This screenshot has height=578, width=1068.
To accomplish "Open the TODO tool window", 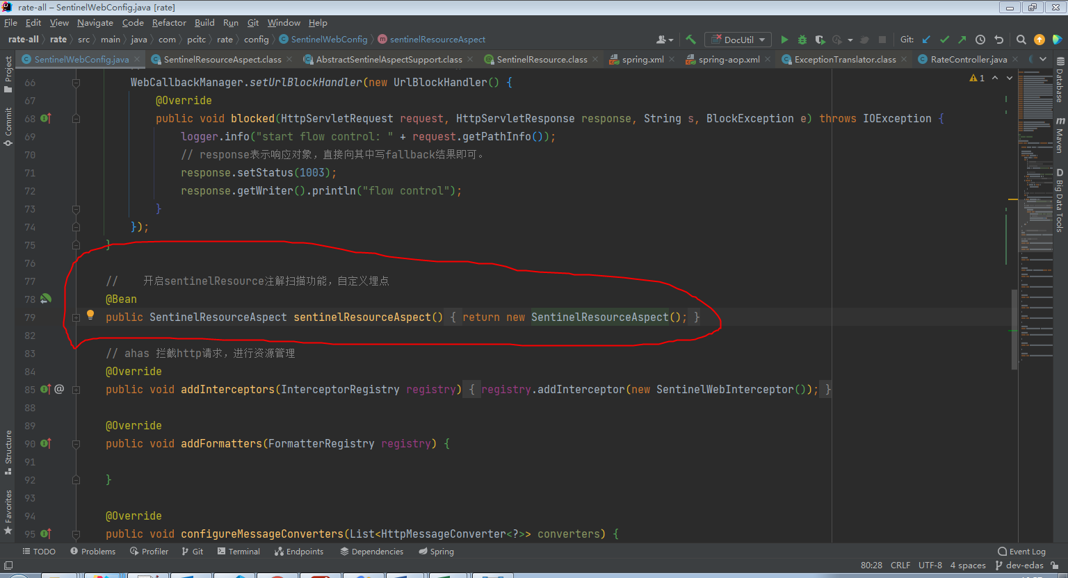I will pyautogui.click(x=39, y=552).
